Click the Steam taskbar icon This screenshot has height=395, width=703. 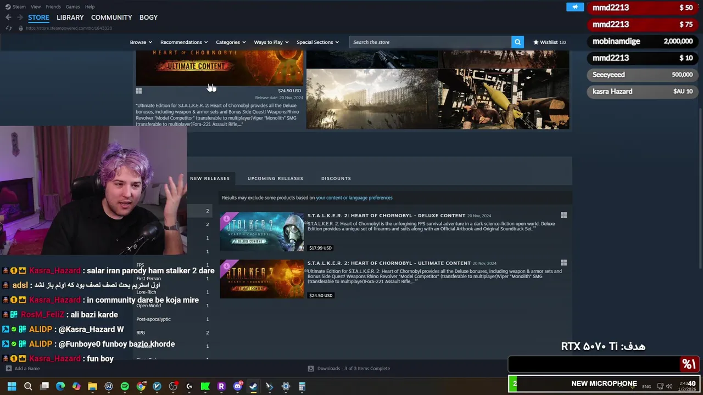tap(253, 386)
